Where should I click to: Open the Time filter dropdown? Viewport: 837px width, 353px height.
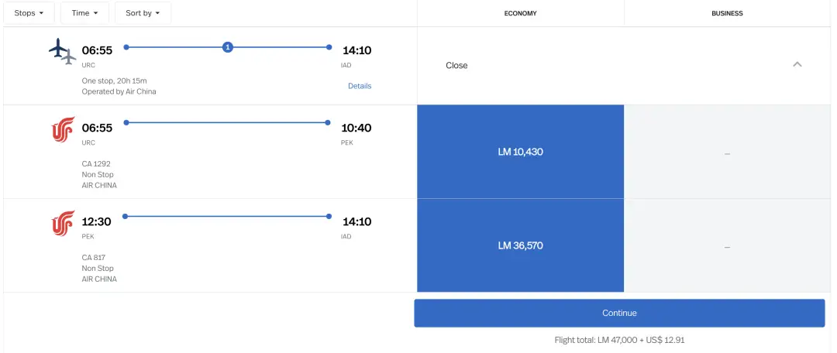(x=85, y=13)
